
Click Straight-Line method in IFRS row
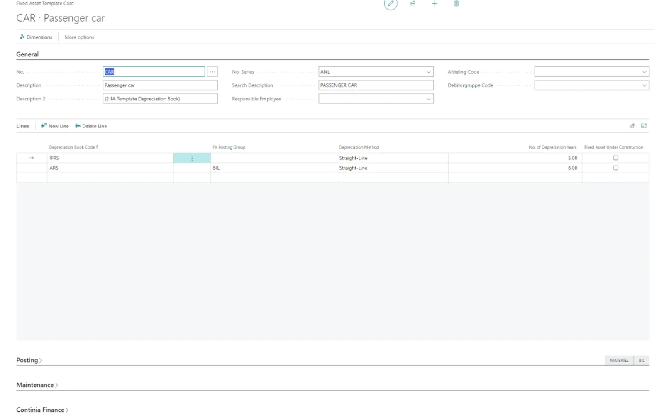click(393, 158)
